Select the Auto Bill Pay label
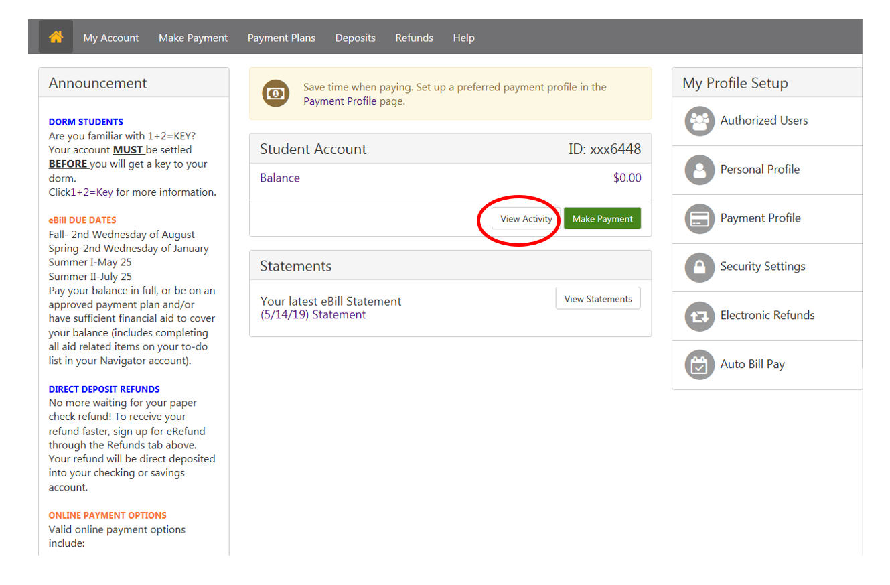 tap(753, 364)
